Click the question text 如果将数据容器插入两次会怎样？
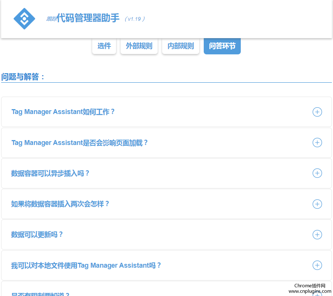This screenshot has height=296, width=333. 60,204
